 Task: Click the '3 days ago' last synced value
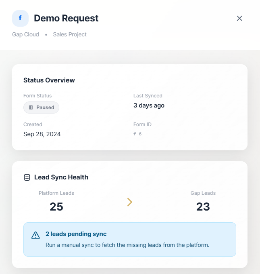[x=149, y=105]
